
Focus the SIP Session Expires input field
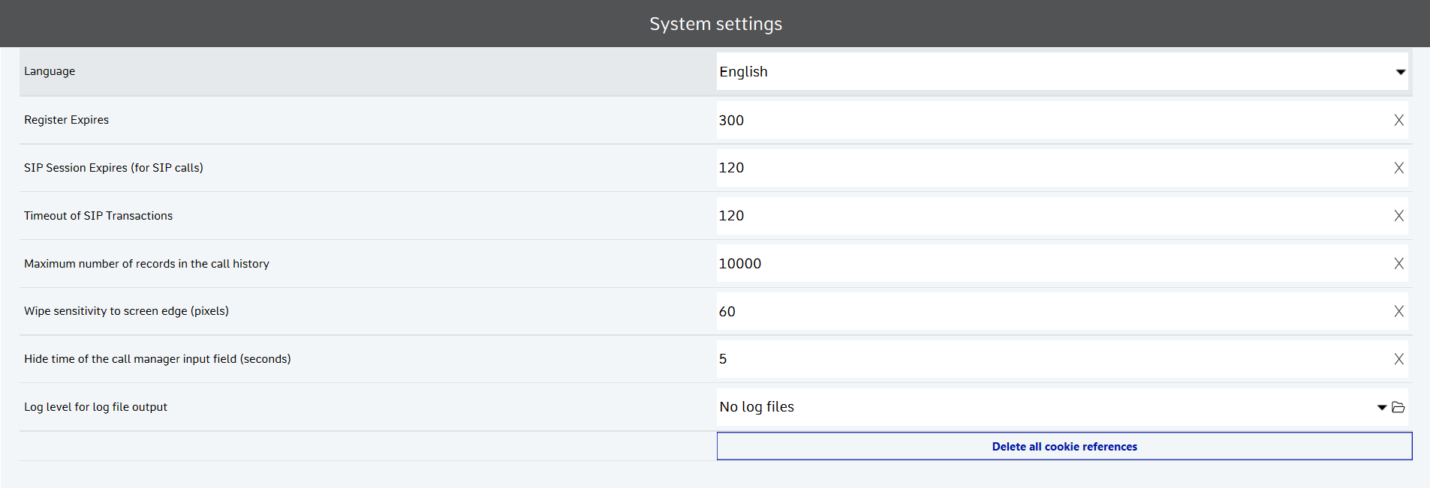[1051, 168]
